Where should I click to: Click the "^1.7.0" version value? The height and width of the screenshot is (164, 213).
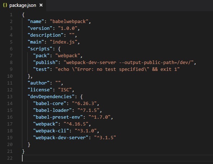100,117
